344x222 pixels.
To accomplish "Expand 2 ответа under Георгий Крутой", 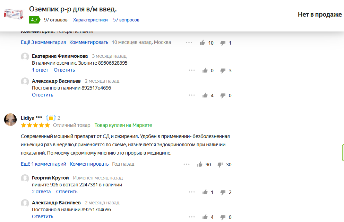I will tap(41, 192).
